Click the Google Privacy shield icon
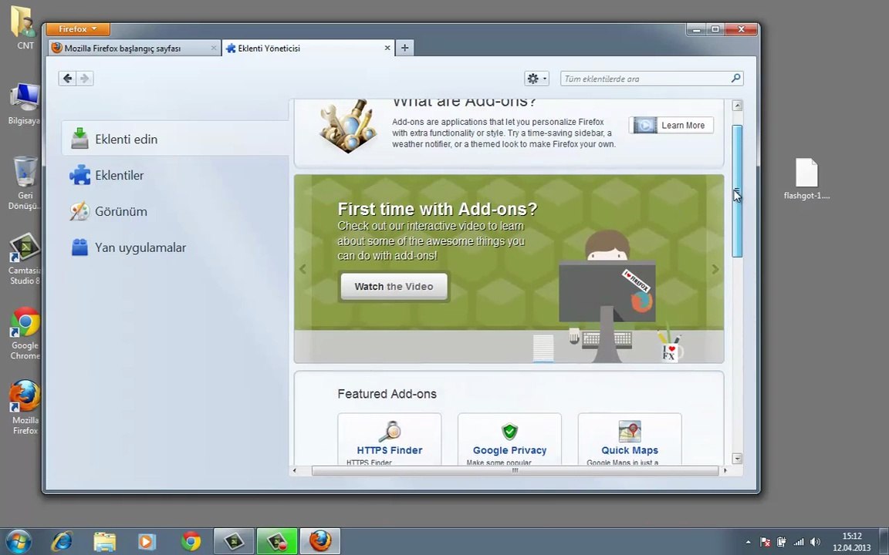 509,432
